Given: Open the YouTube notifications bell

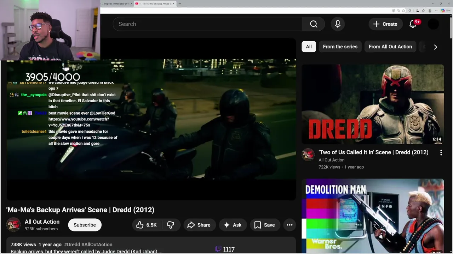Looking at the screenshot, I should tap(413, 24).
